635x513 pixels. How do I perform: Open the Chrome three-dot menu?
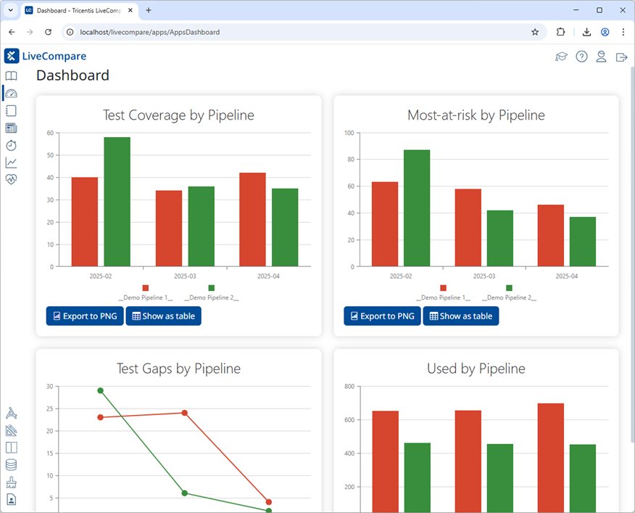click(x=623, y=32)
